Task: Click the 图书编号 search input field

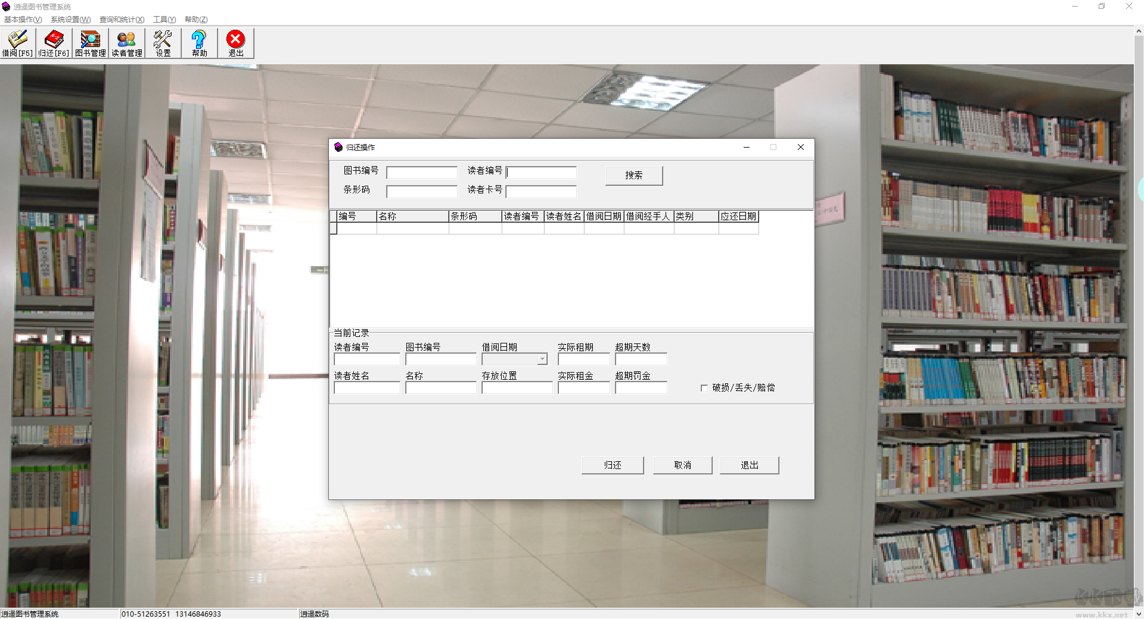Action: coord(422,173)
